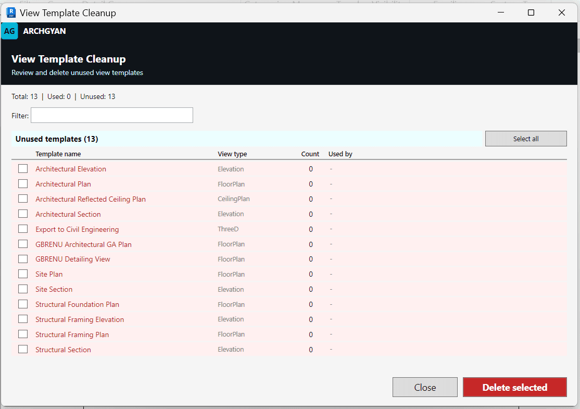Image resolution: width=580 pixels, height=409 pixels.
Task: Click the Total: 13 summary text
Action: 24,96
